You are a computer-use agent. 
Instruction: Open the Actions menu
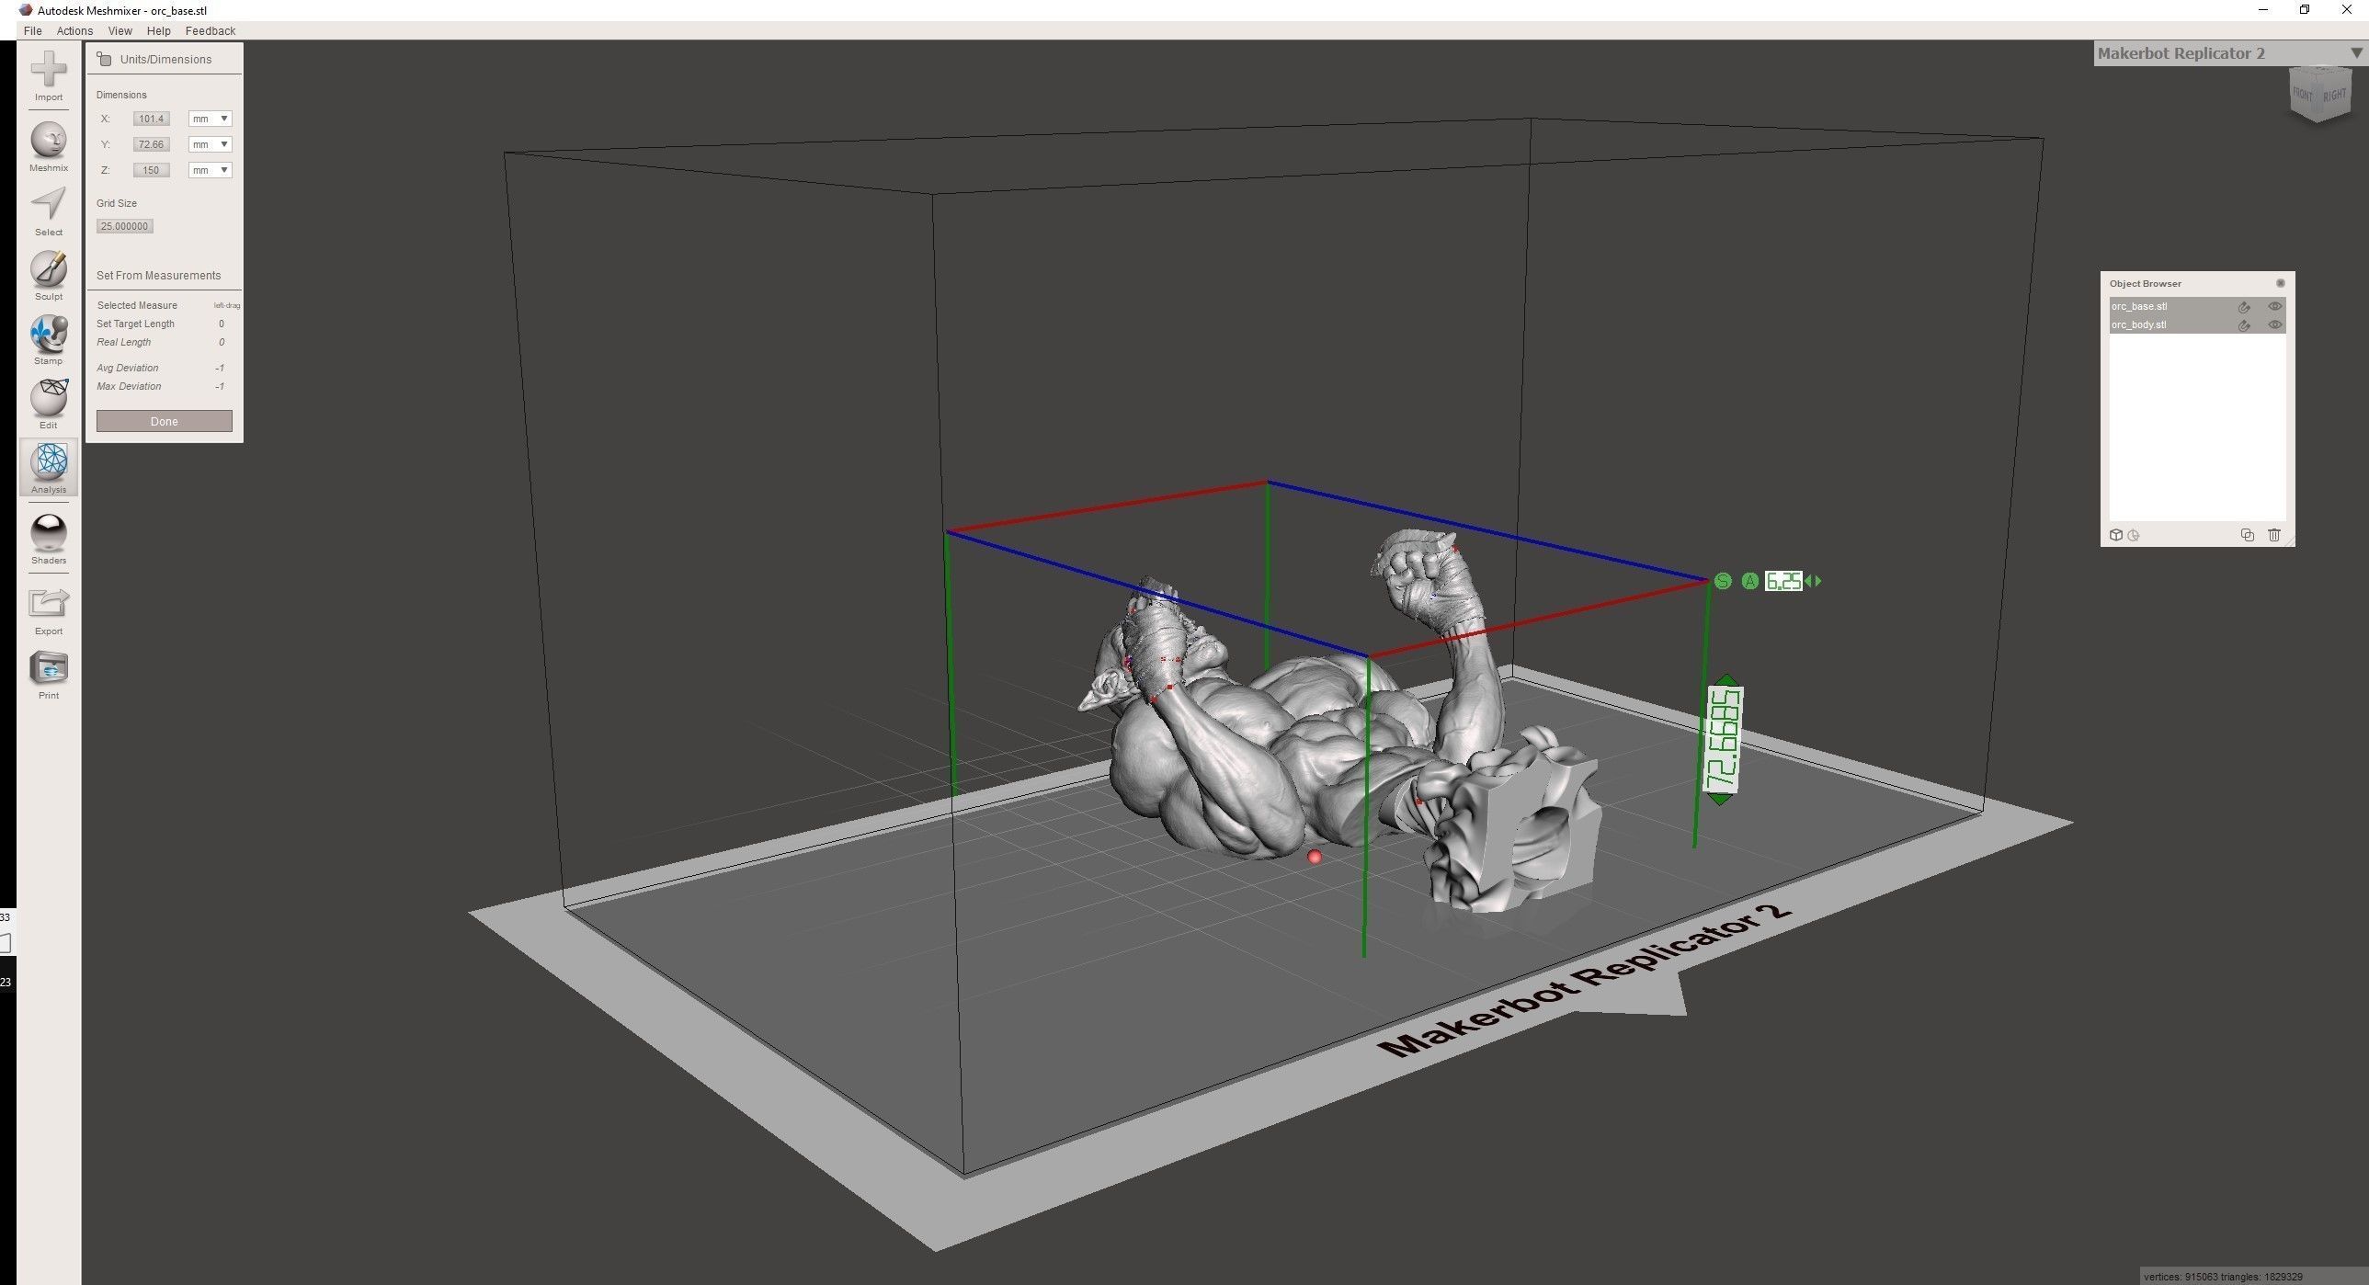click(x=74, y=30)
